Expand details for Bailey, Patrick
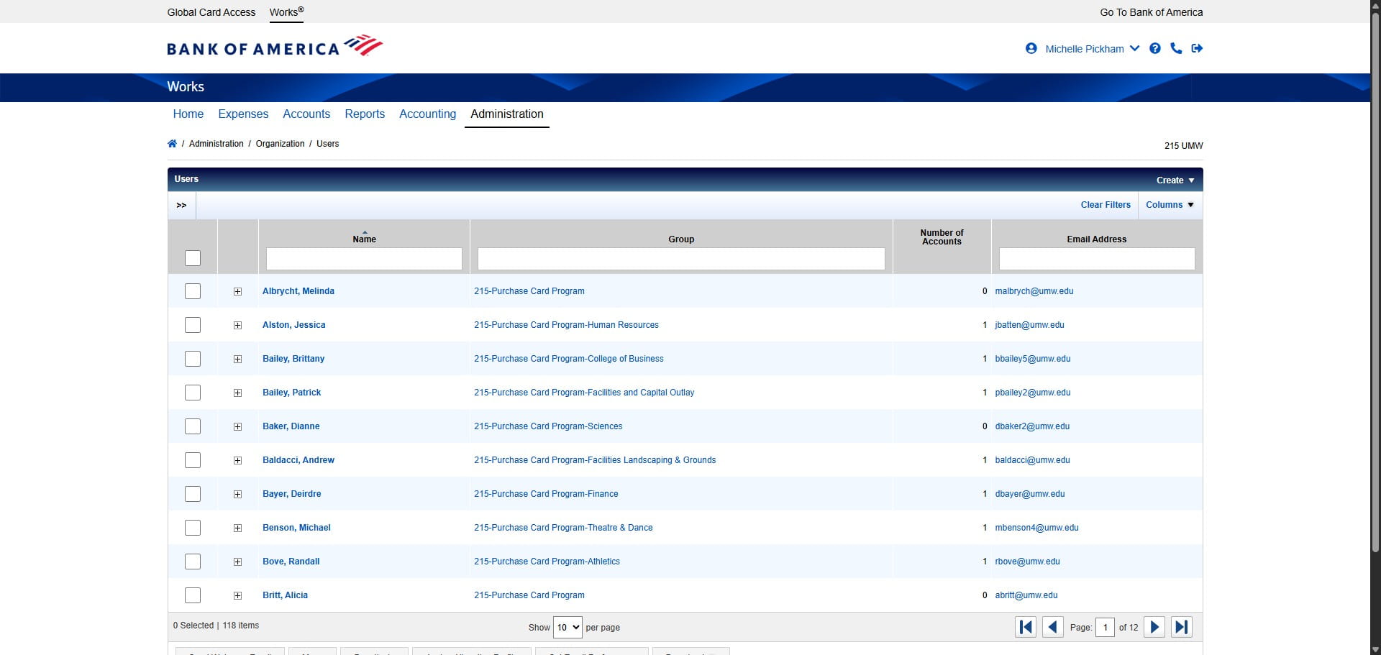The width and height of the screenshot is (1381, 655). 237,393
